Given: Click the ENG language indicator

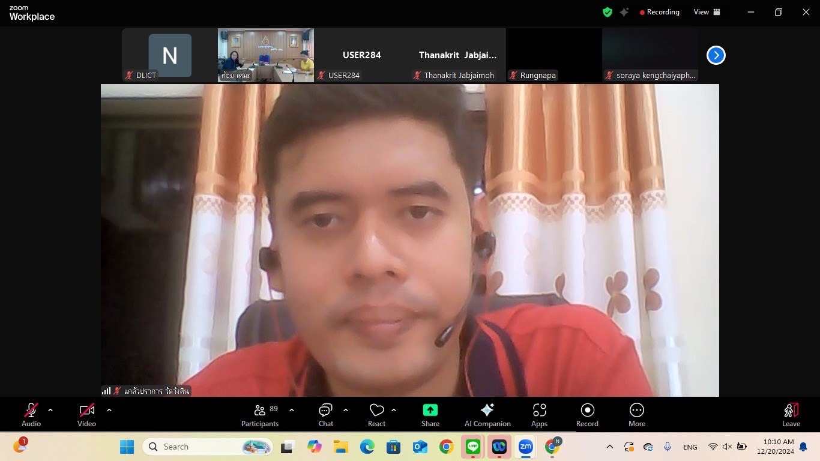Looking at the screenshot, I should pos(690,447).
